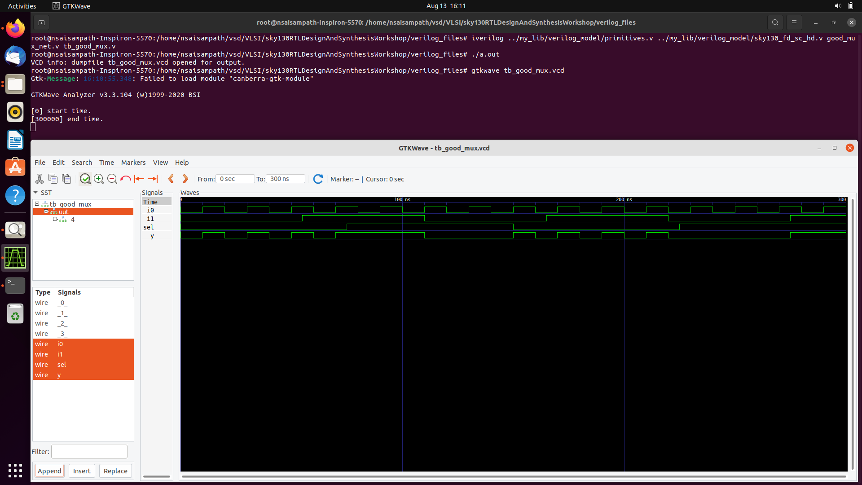The width and height of the screenshot is (862, 485).
Task: Click the Zoom In magnifier icon
Action: (x=99, y=179)
